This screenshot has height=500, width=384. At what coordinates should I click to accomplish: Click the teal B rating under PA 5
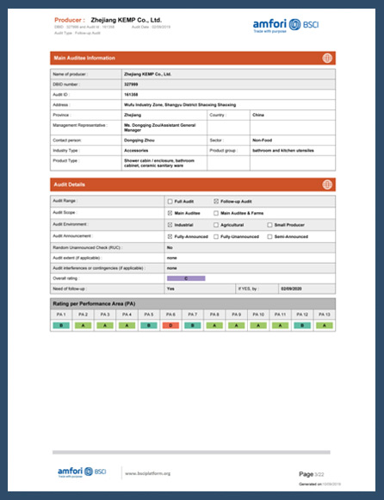[149, 326]
